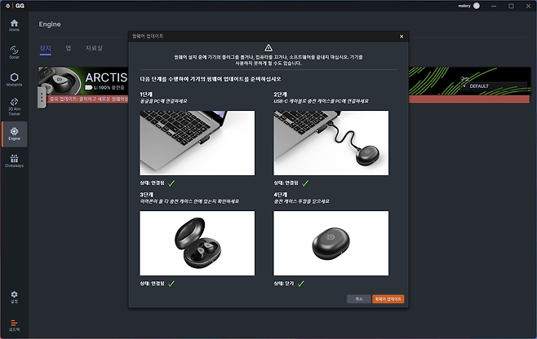Select the Engine sidebar icon
This screenshot has height=339, width=537.
pos(14,134)
